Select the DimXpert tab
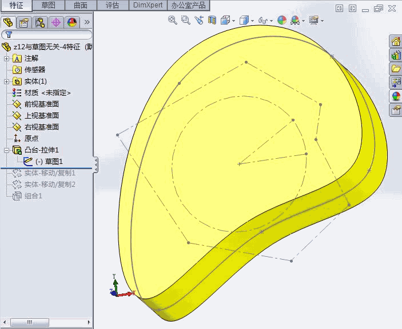This screenshot has width=402, height=329. [x=148, y=5]
